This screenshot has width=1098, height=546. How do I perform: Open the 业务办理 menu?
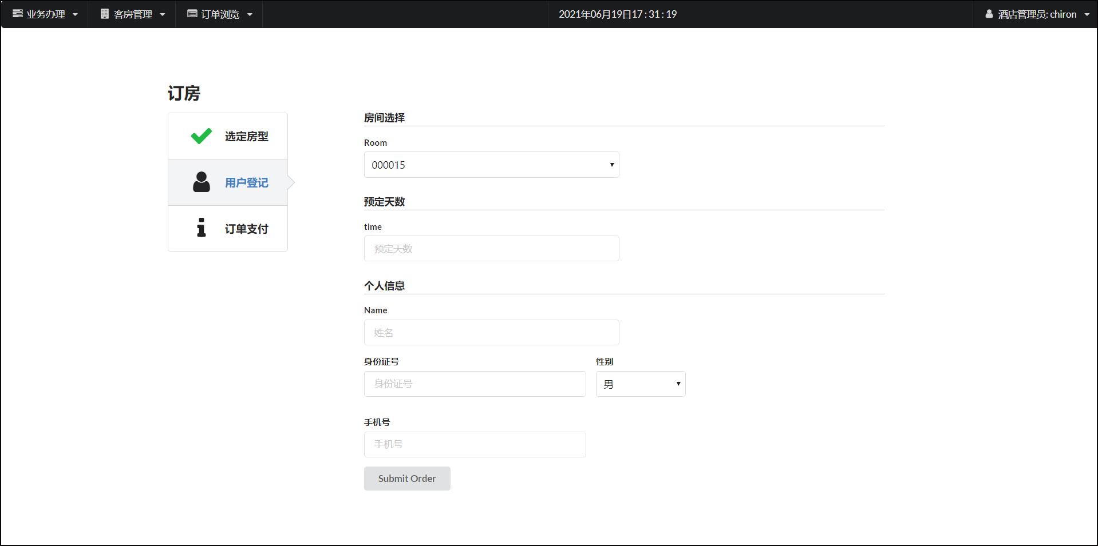tap(45, 14)
